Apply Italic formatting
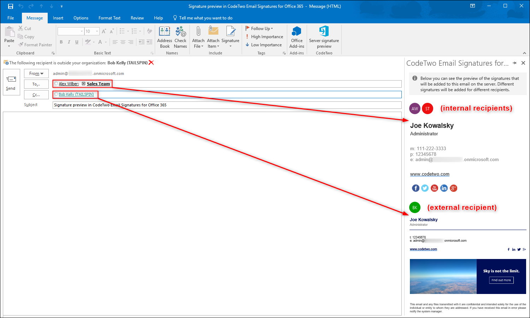530x318 pixels. tap(69, 42)
